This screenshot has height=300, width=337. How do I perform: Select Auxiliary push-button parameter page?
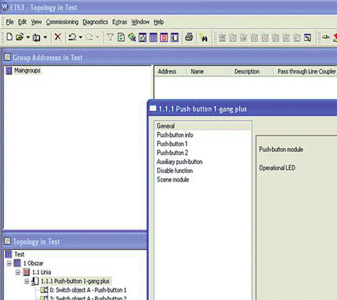pyautogui.click(x=180, y=162)
